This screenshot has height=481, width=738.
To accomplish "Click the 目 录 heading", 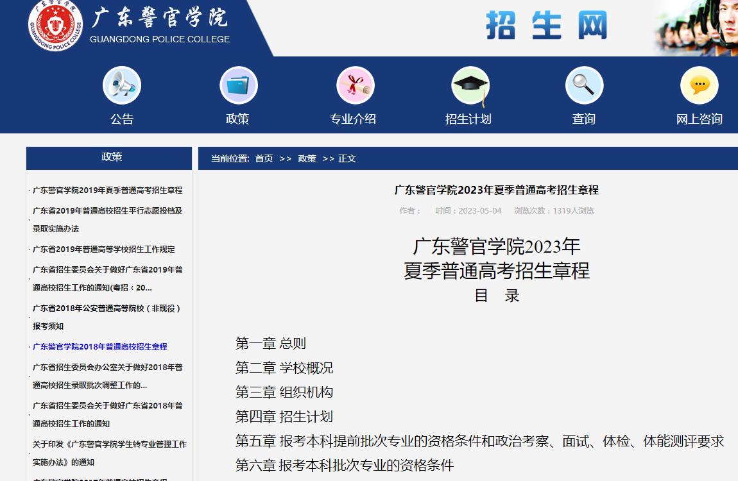I will point(497,296).
